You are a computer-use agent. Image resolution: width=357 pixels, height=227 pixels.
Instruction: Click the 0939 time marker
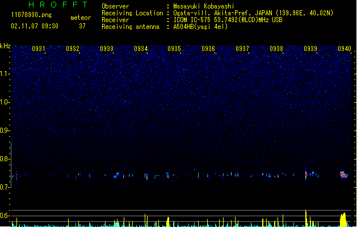point(310,49)
